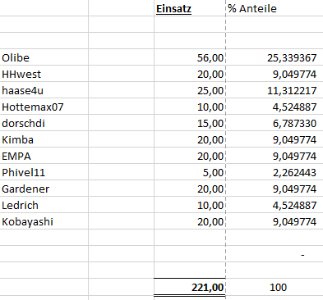This screenshot has width=323, height=300.
Task: Select the Ledrich name cell
Action: (44, 205)
